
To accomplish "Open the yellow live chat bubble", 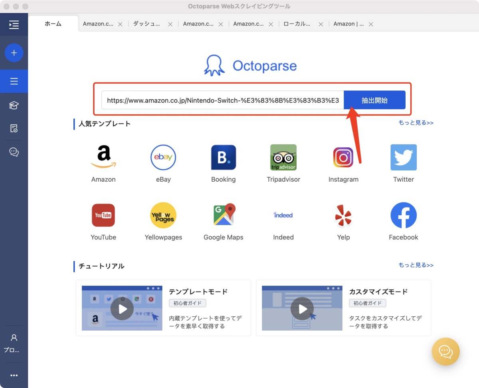I will tap(445, 352).
